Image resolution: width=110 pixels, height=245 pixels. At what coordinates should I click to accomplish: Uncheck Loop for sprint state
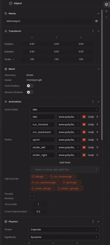(84, 140)
